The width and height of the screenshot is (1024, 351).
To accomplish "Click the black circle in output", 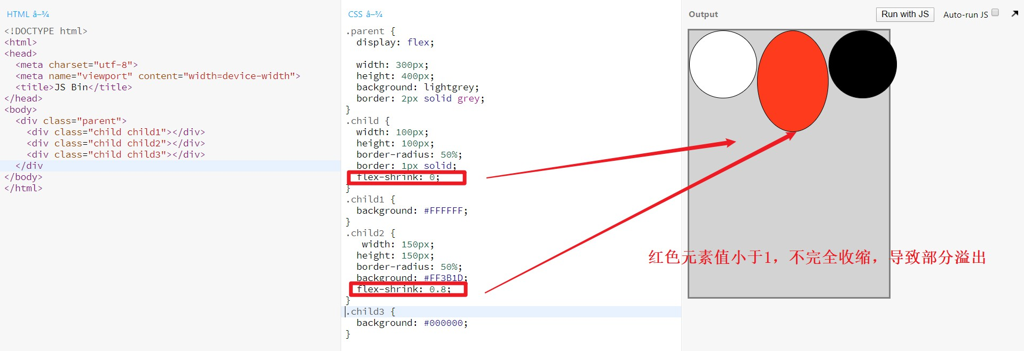I will [x=862, y=64].
